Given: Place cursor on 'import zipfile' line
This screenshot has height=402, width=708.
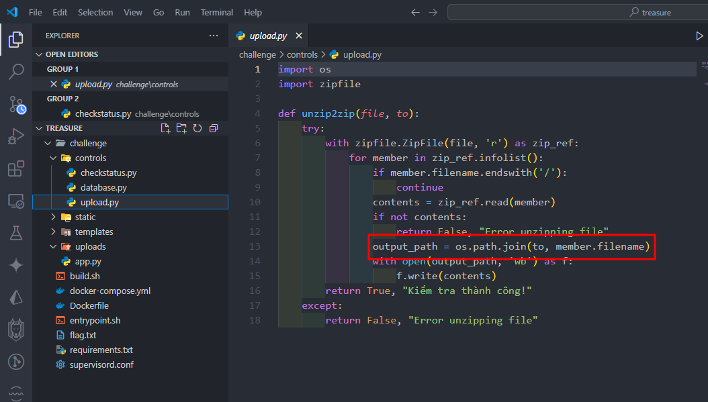Looking at the screenshot, I should (319, 84).
